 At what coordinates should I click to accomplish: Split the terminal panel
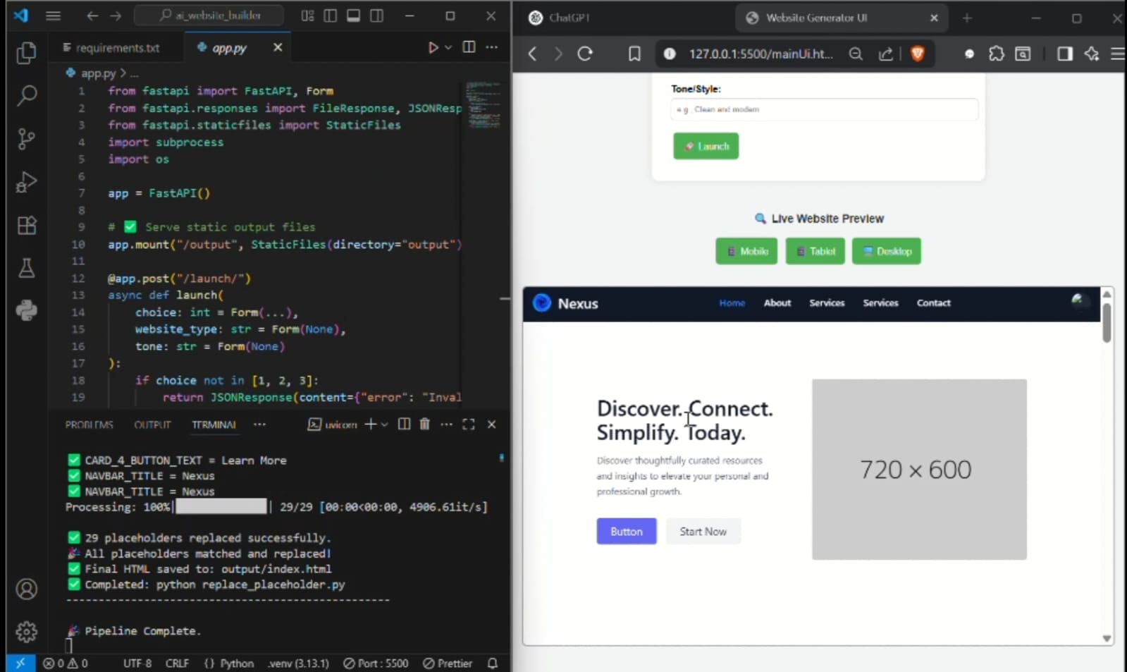coord(404,424)
